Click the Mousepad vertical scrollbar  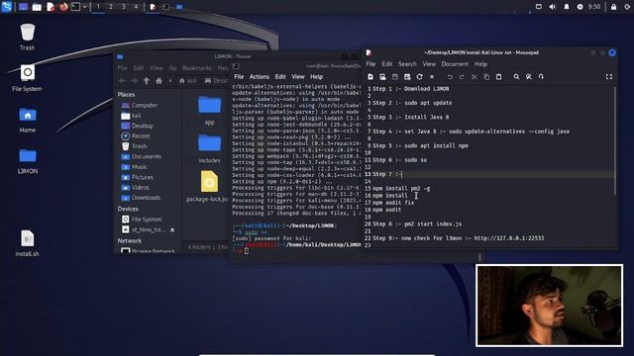coord(615,141)
